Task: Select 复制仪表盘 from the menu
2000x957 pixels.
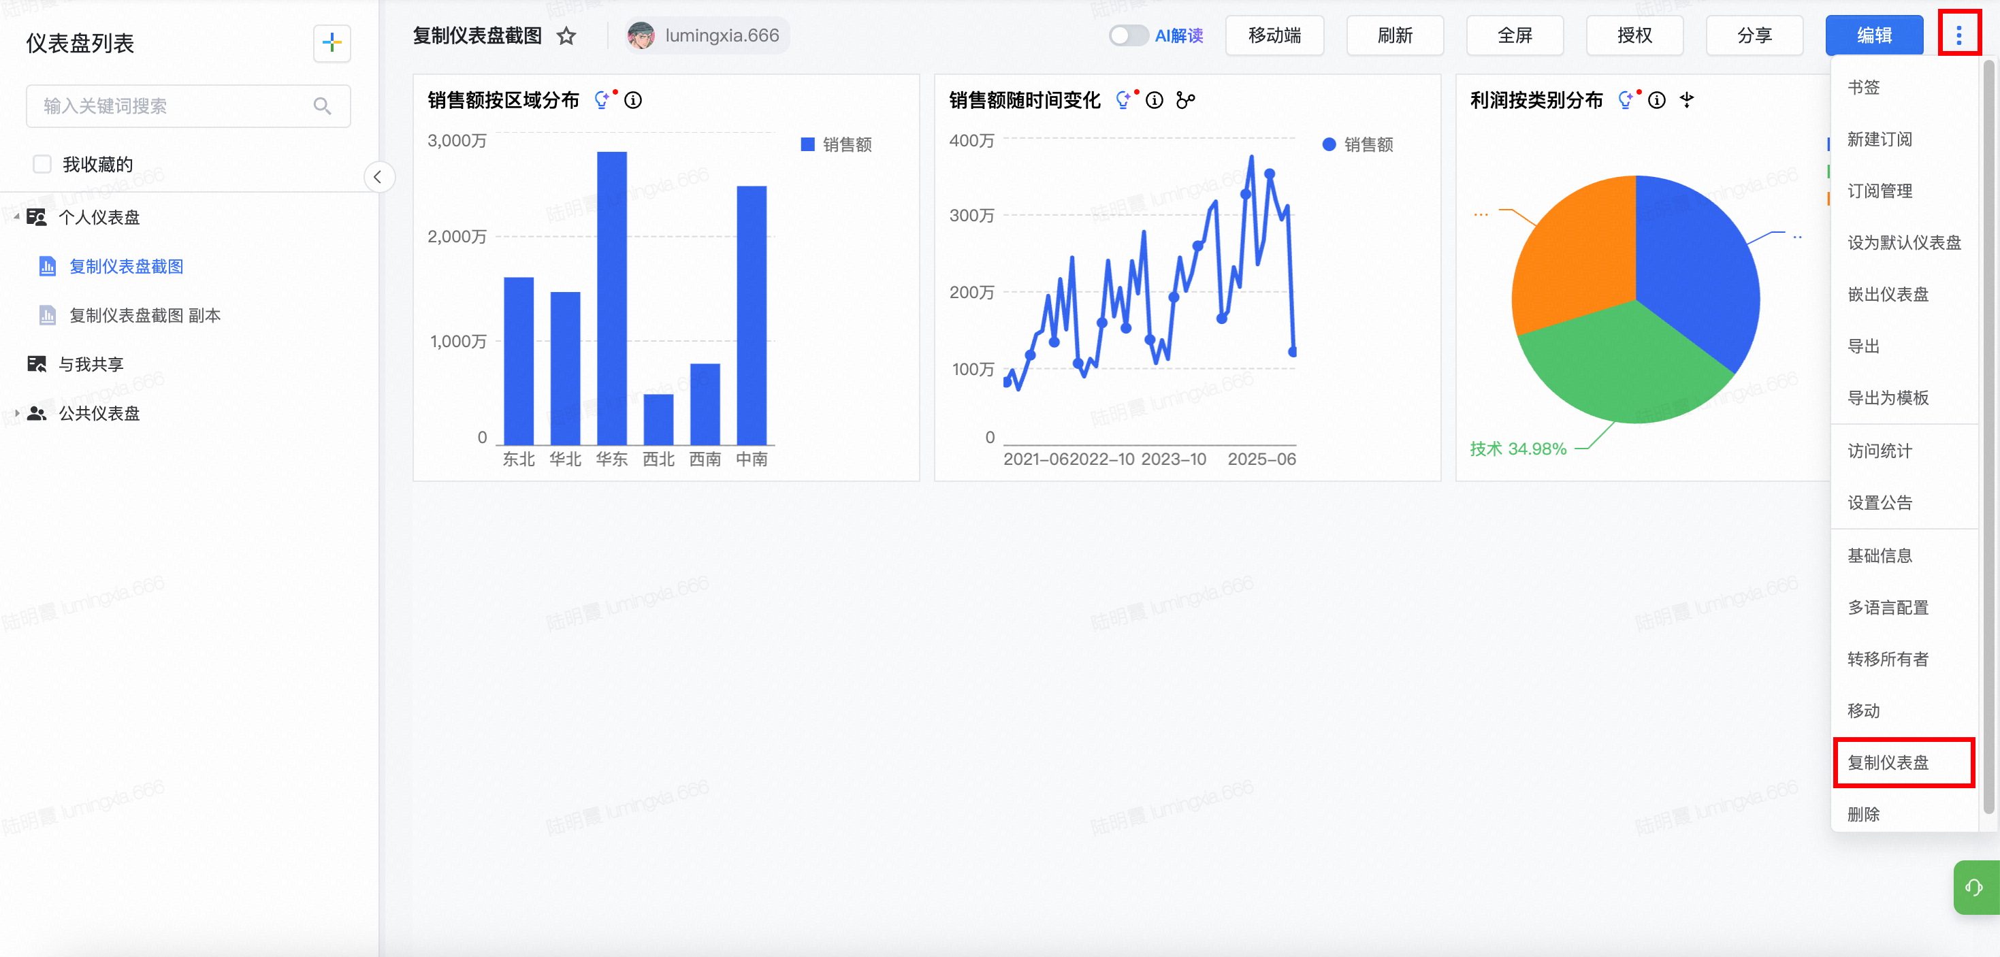Action: point(1888,762)
